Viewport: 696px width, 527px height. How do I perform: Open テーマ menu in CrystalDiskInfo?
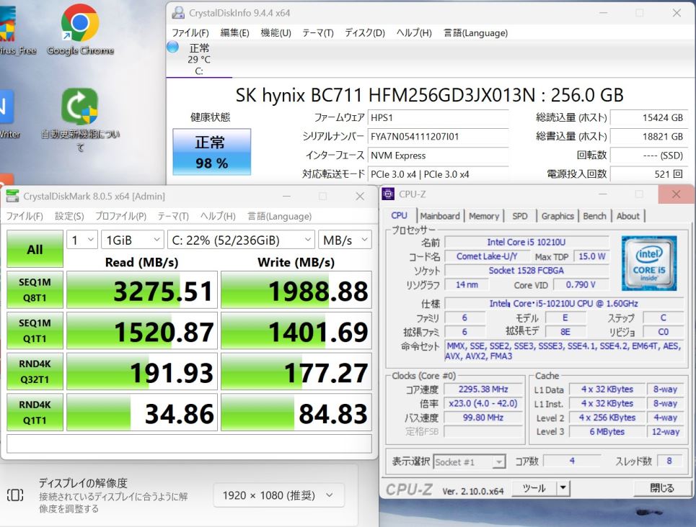coord(318,33)
